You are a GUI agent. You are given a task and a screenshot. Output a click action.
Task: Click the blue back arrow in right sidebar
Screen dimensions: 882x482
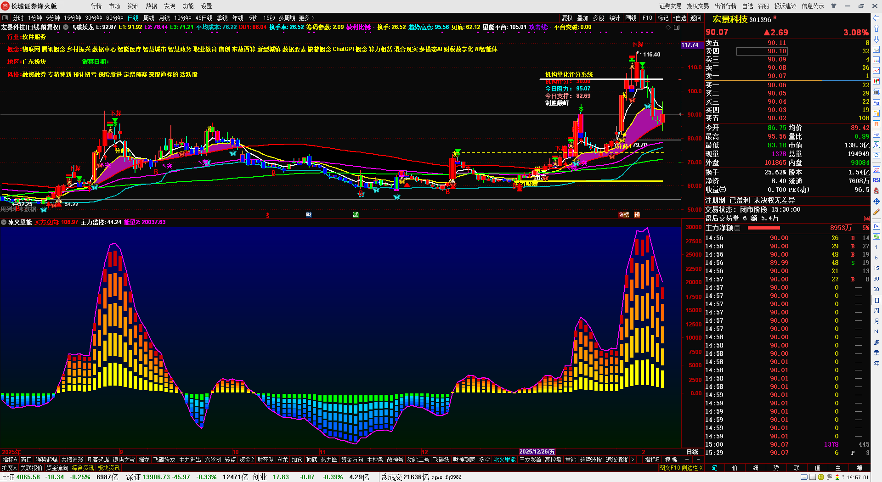(876, 18)
